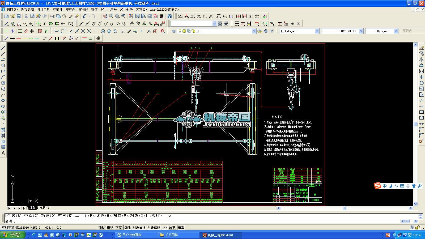Toggle DYN dynamic input
This screenshot has height=239, width=425.
[165, 228]
